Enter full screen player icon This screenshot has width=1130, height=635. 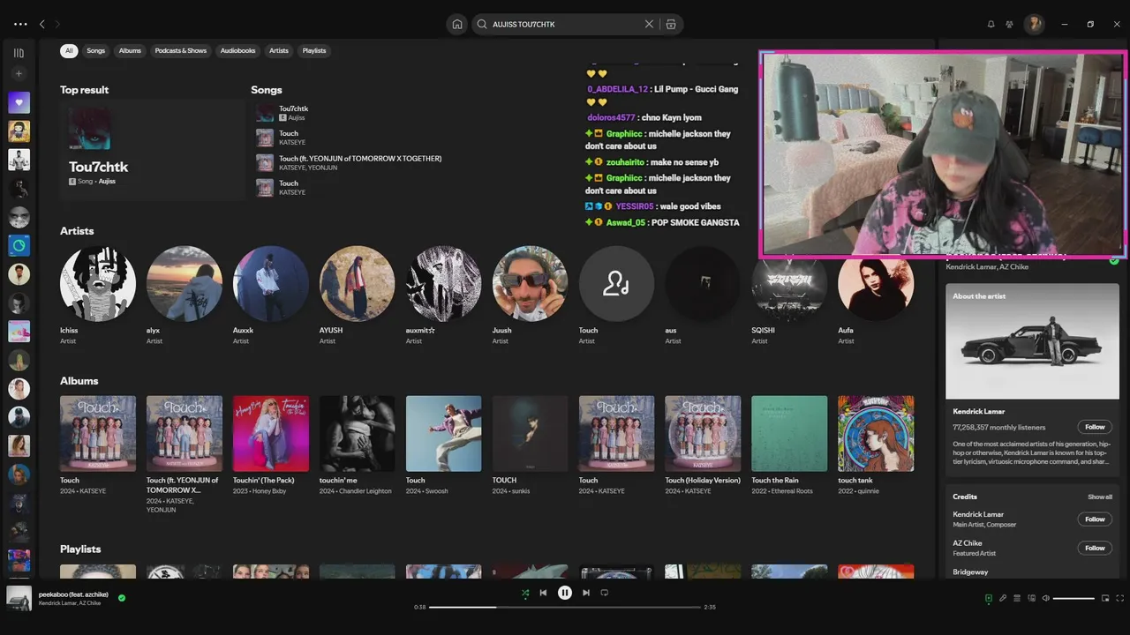click(1119, 598)
